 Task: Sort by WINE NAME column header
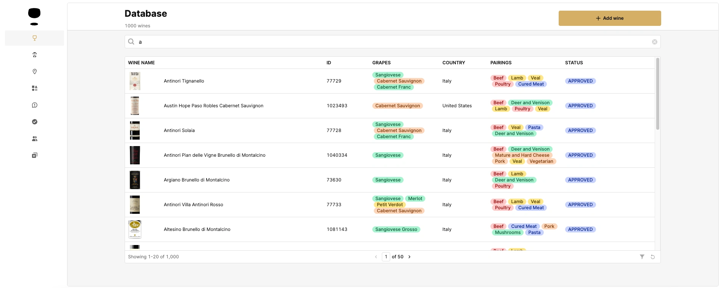pos(141,63)
